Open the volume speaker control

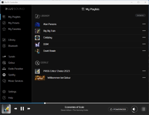(134, 109)
